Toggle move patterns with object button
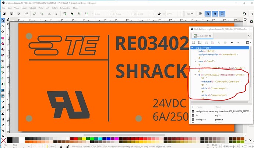Image resolution: width=254 pixels, height=148 pixels. [x=222, y=14]
